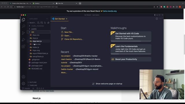Viewport: 185px width, 104px height.
Task: Toggle the primary sidebar layout icon
Action: coord(155,15)
